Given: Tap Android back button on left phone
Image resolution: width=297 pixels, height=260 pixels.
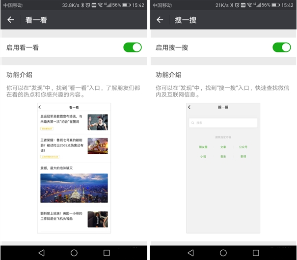Looking at the screenshot, I should [41, 253].
